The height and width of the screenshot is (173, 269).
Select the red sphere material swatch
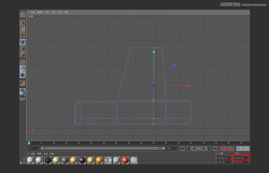coord(125,160)
